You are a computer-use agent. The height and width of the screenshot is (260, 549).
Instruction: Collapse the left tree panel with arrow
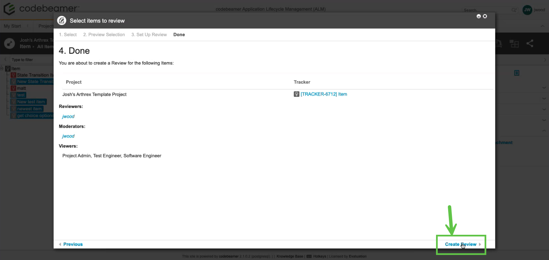5,60
